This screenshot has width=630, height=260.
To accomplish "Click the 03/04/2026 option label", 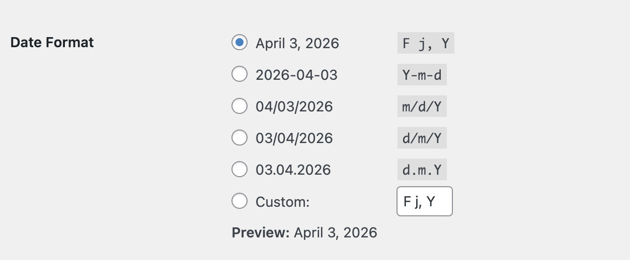I will 294,139.
